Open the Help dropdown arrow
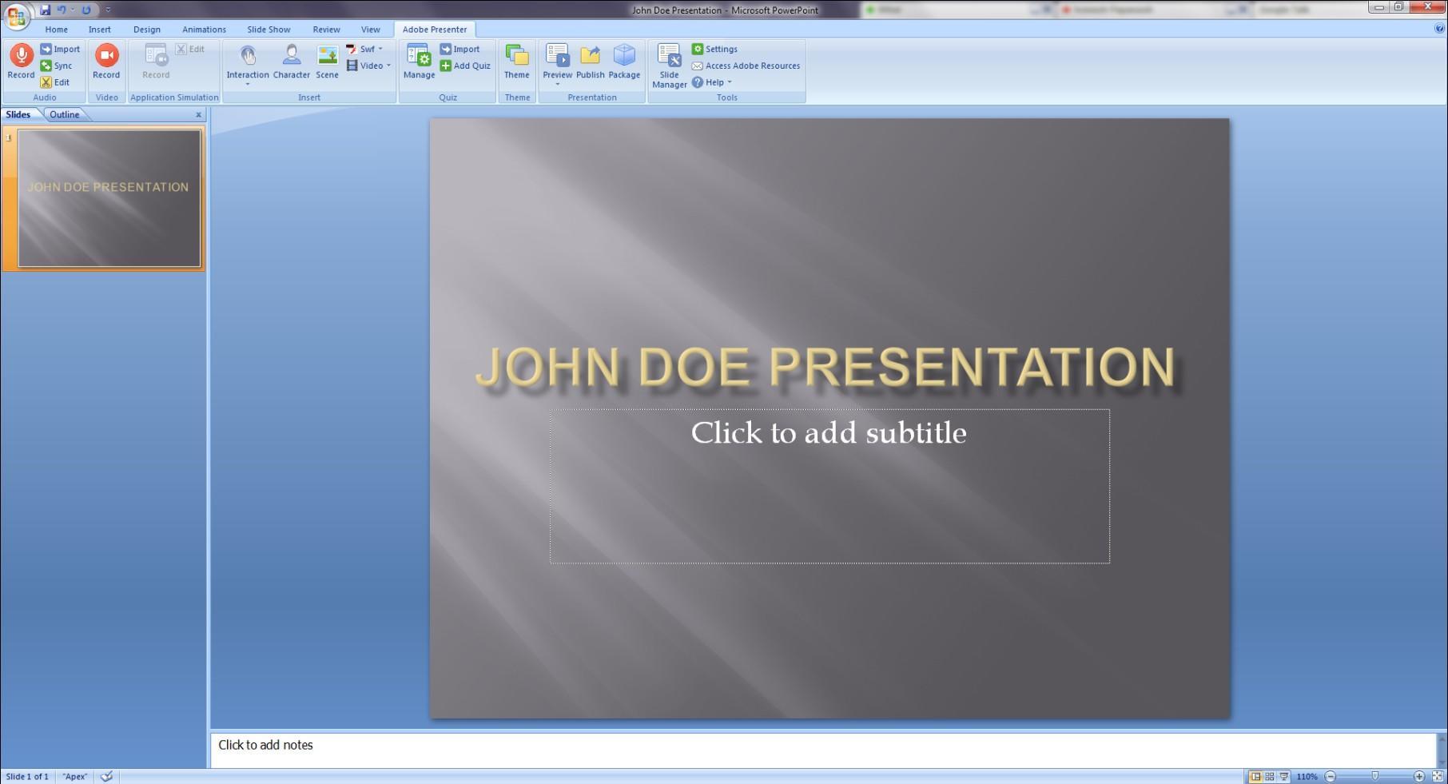 coord(730,82)
